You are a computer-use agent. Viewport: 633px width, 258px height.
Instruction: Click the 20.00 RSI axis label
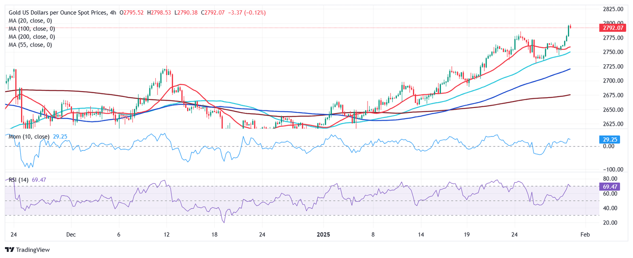pos(608,223)
